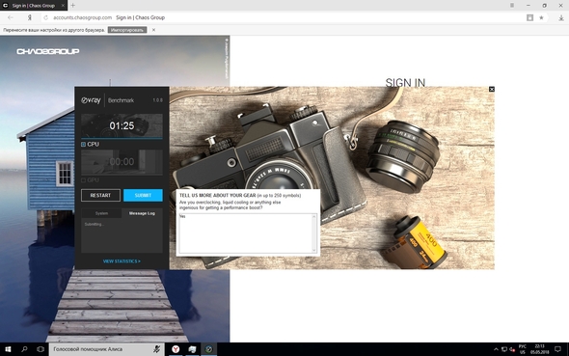Open network status tray icon
This screenshot has width=569, height=356.
pos(504,349)
